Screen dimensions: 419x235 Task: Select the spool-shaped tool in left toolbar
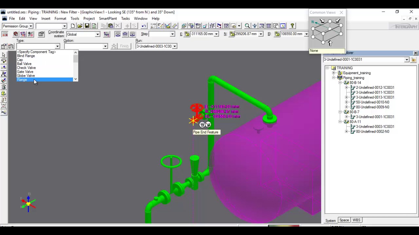pyautogui.click(x=4, y=87)
